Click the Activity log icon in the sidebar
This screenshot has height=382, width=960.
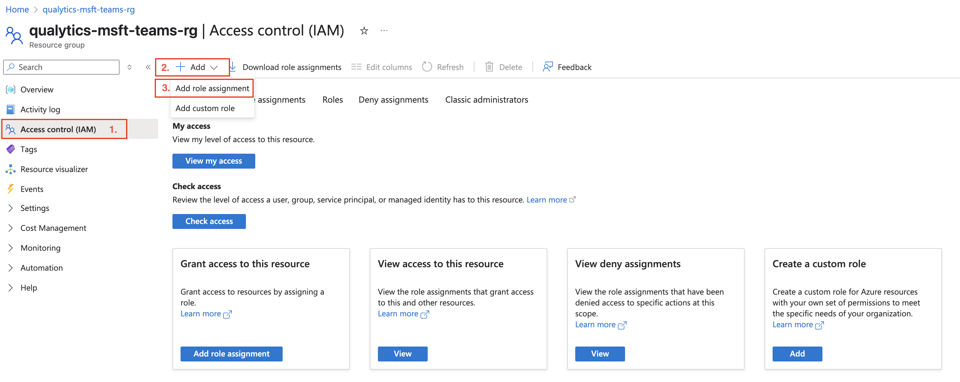click(11, 109)
